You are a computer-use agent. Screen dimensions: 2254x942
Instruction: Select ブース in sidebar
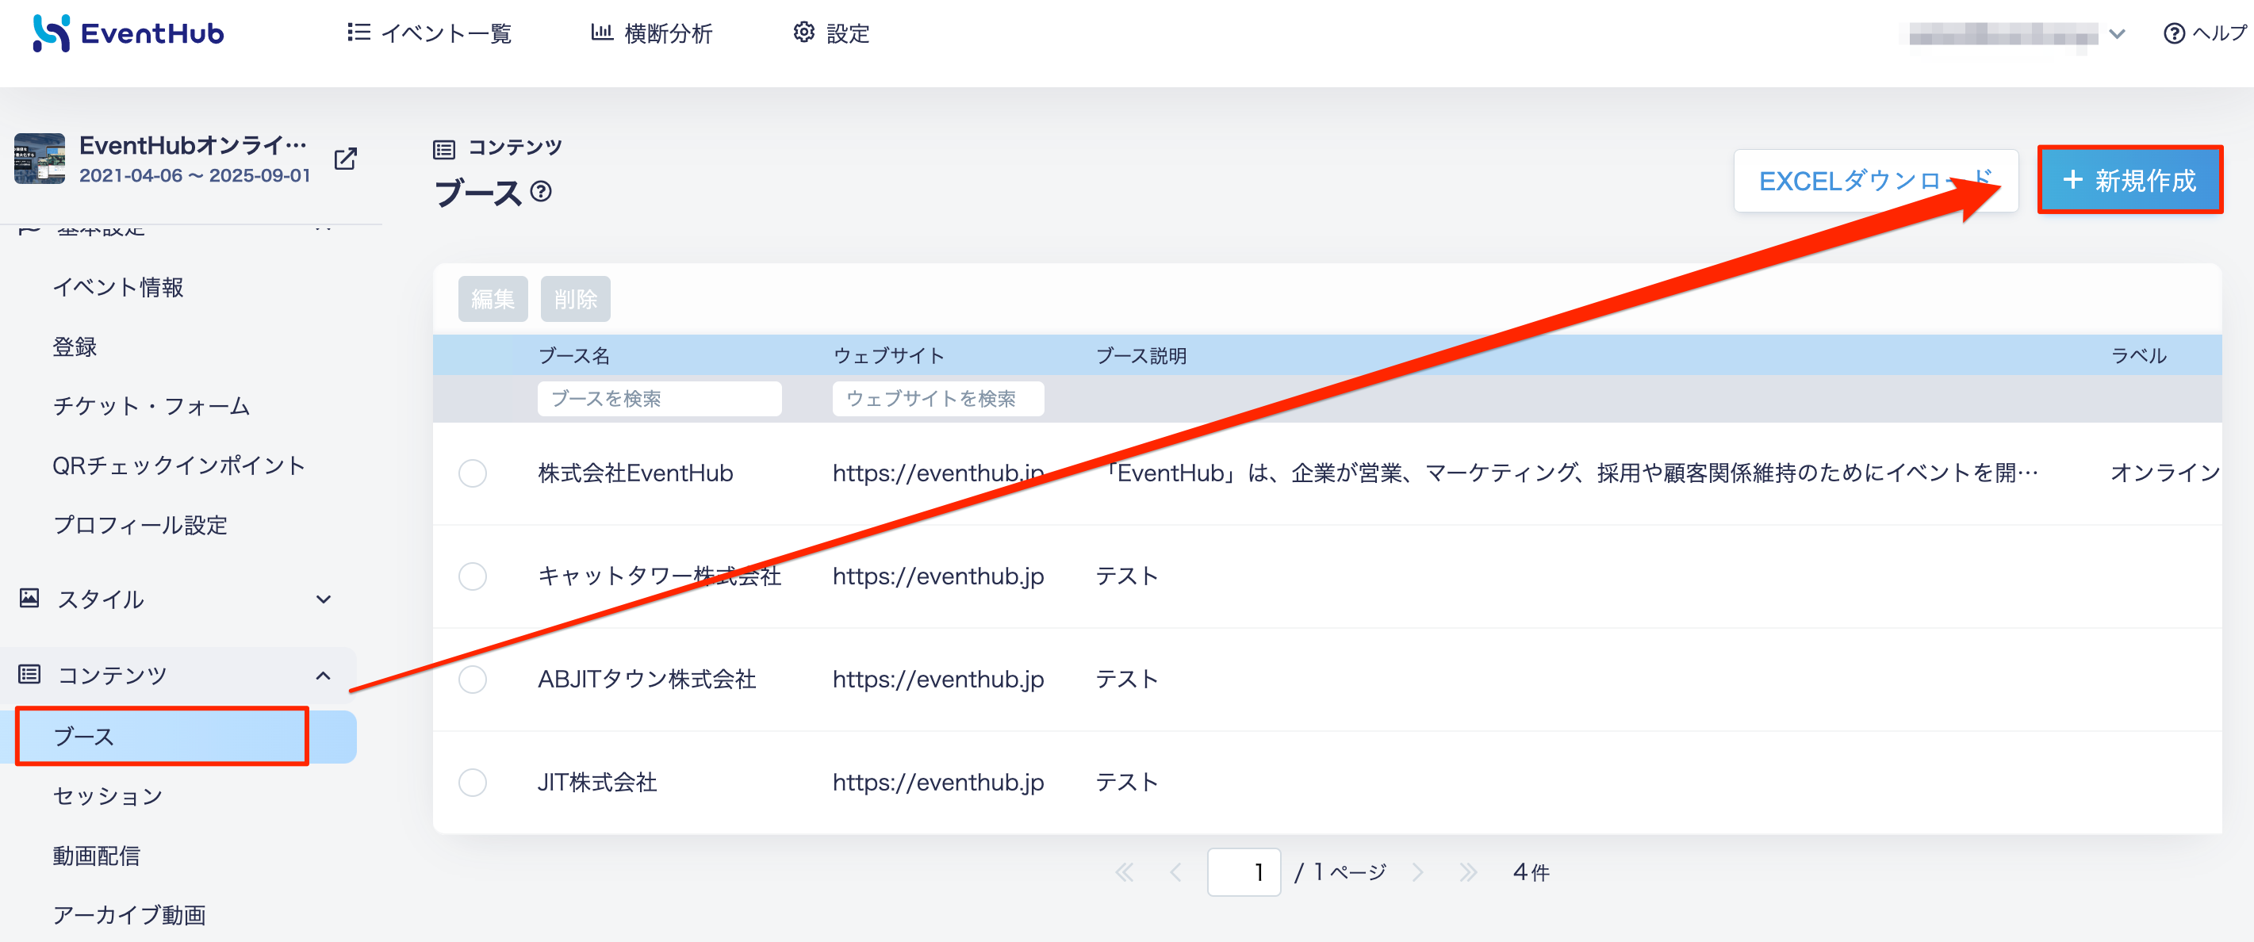178,737
